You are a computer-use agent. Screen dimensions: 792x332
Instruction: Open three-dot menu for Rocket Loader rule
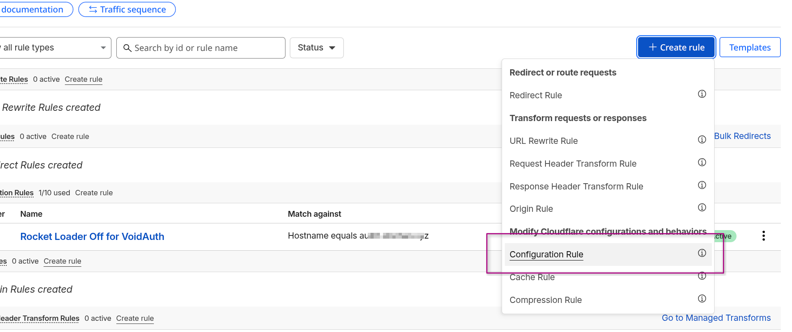763,236
